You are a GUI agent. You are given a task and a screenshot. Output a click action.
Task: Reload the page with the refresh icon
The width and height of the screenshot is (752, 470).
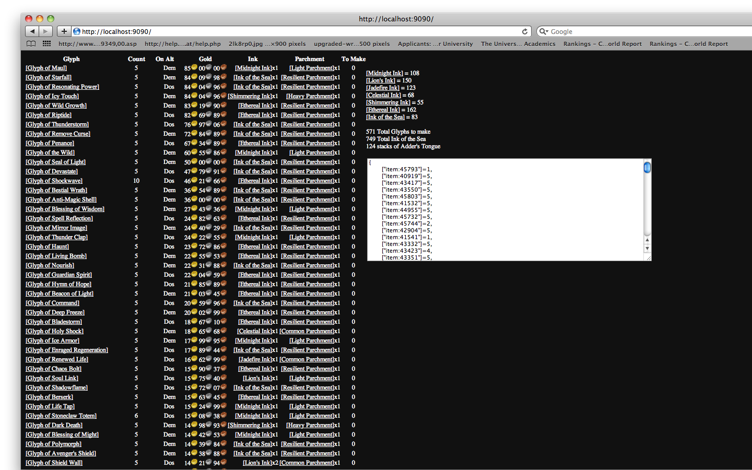[x=524, y=31]
